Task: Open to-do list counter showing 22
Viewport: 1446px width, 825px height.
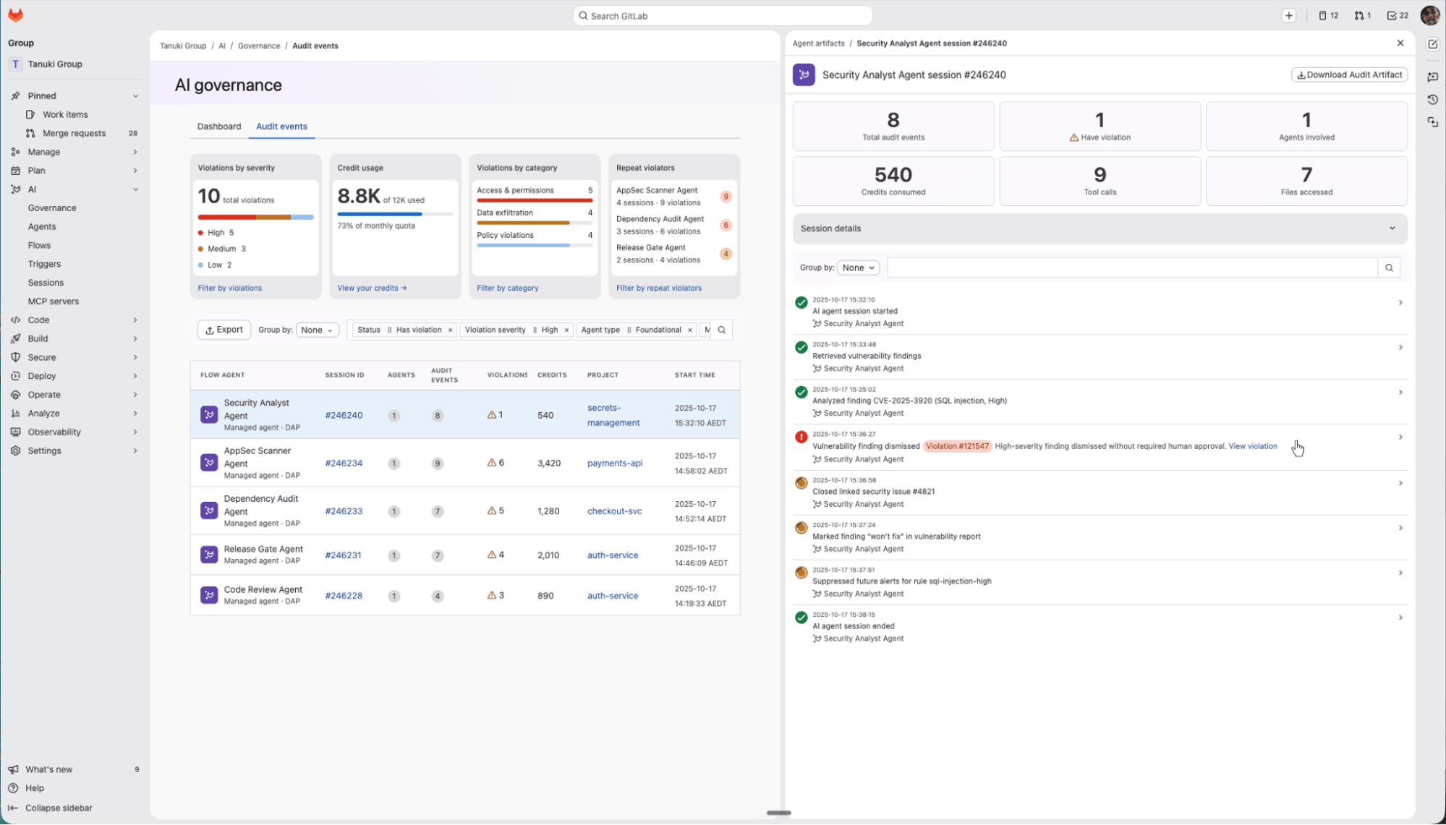Action: (x=1397, y=15)
